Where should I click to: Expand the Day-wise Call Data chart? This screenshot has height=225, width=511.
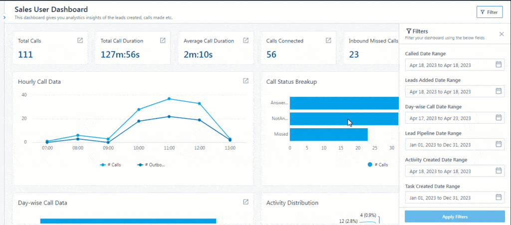point(246,202)
